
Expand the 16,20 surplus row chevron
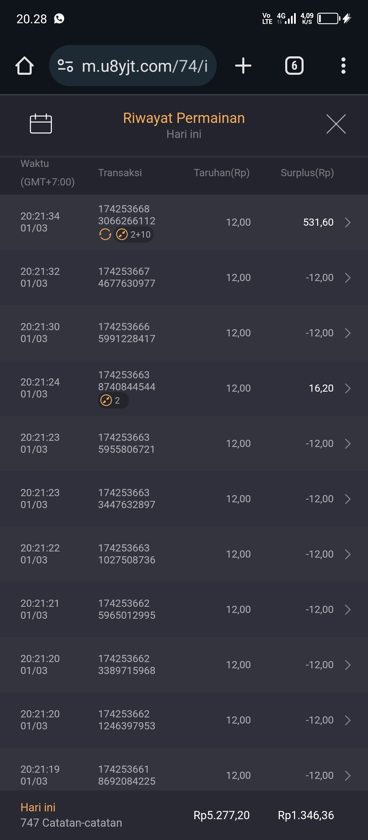(x=348, y=388)
